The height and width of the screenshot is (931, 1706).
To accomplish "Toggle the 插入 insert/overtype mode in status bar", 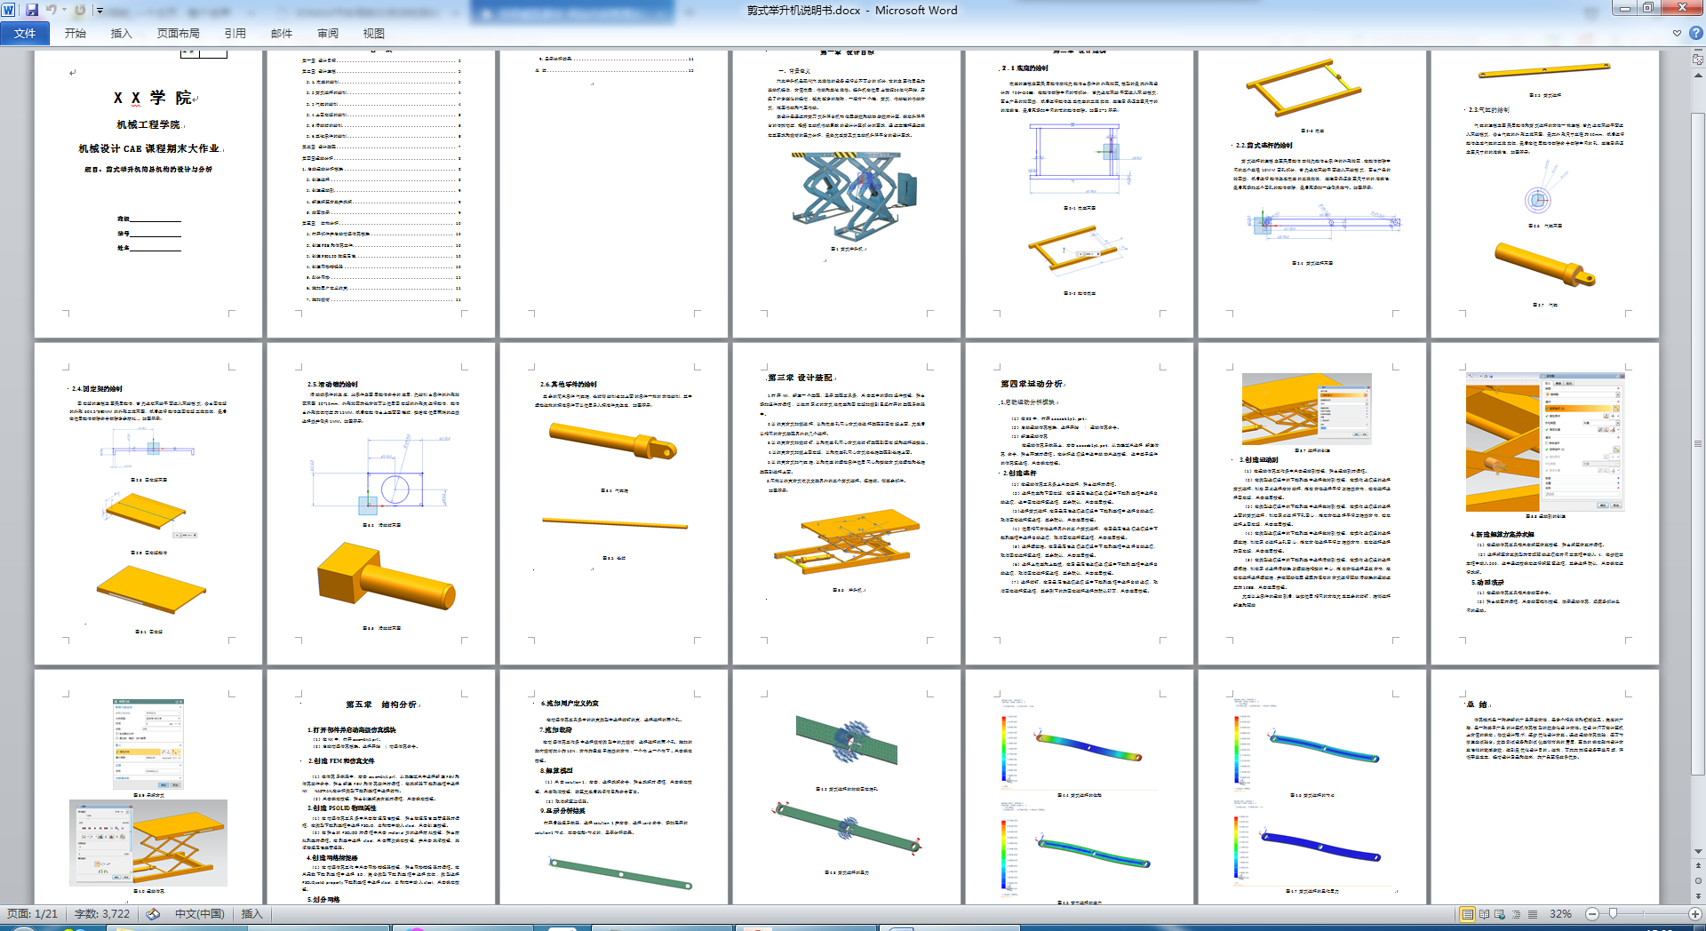I will pos(252,913).
